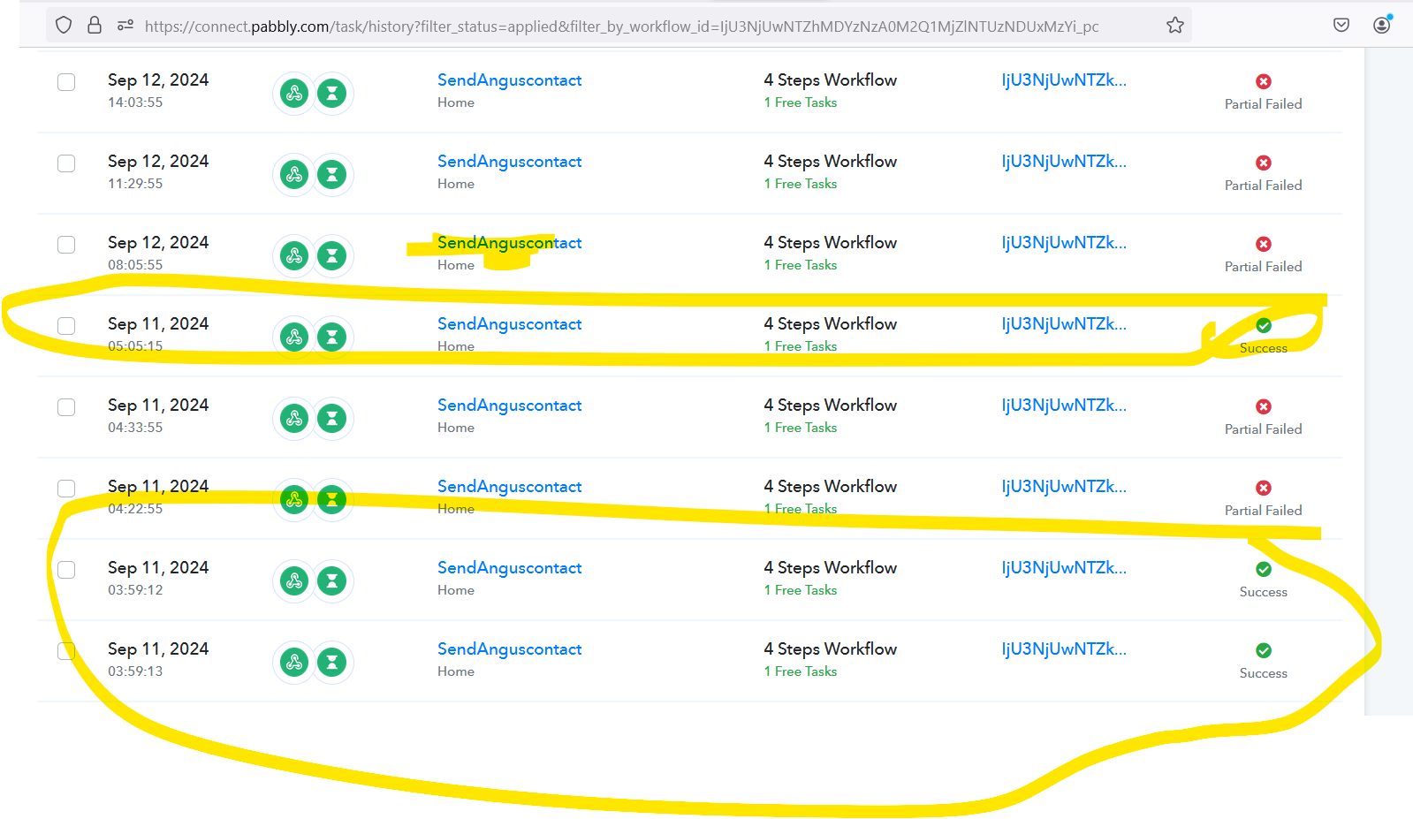Screen dimensions: 1413x819
Task: Bookmark this page with the star icon
Action: pos(1175,26)
